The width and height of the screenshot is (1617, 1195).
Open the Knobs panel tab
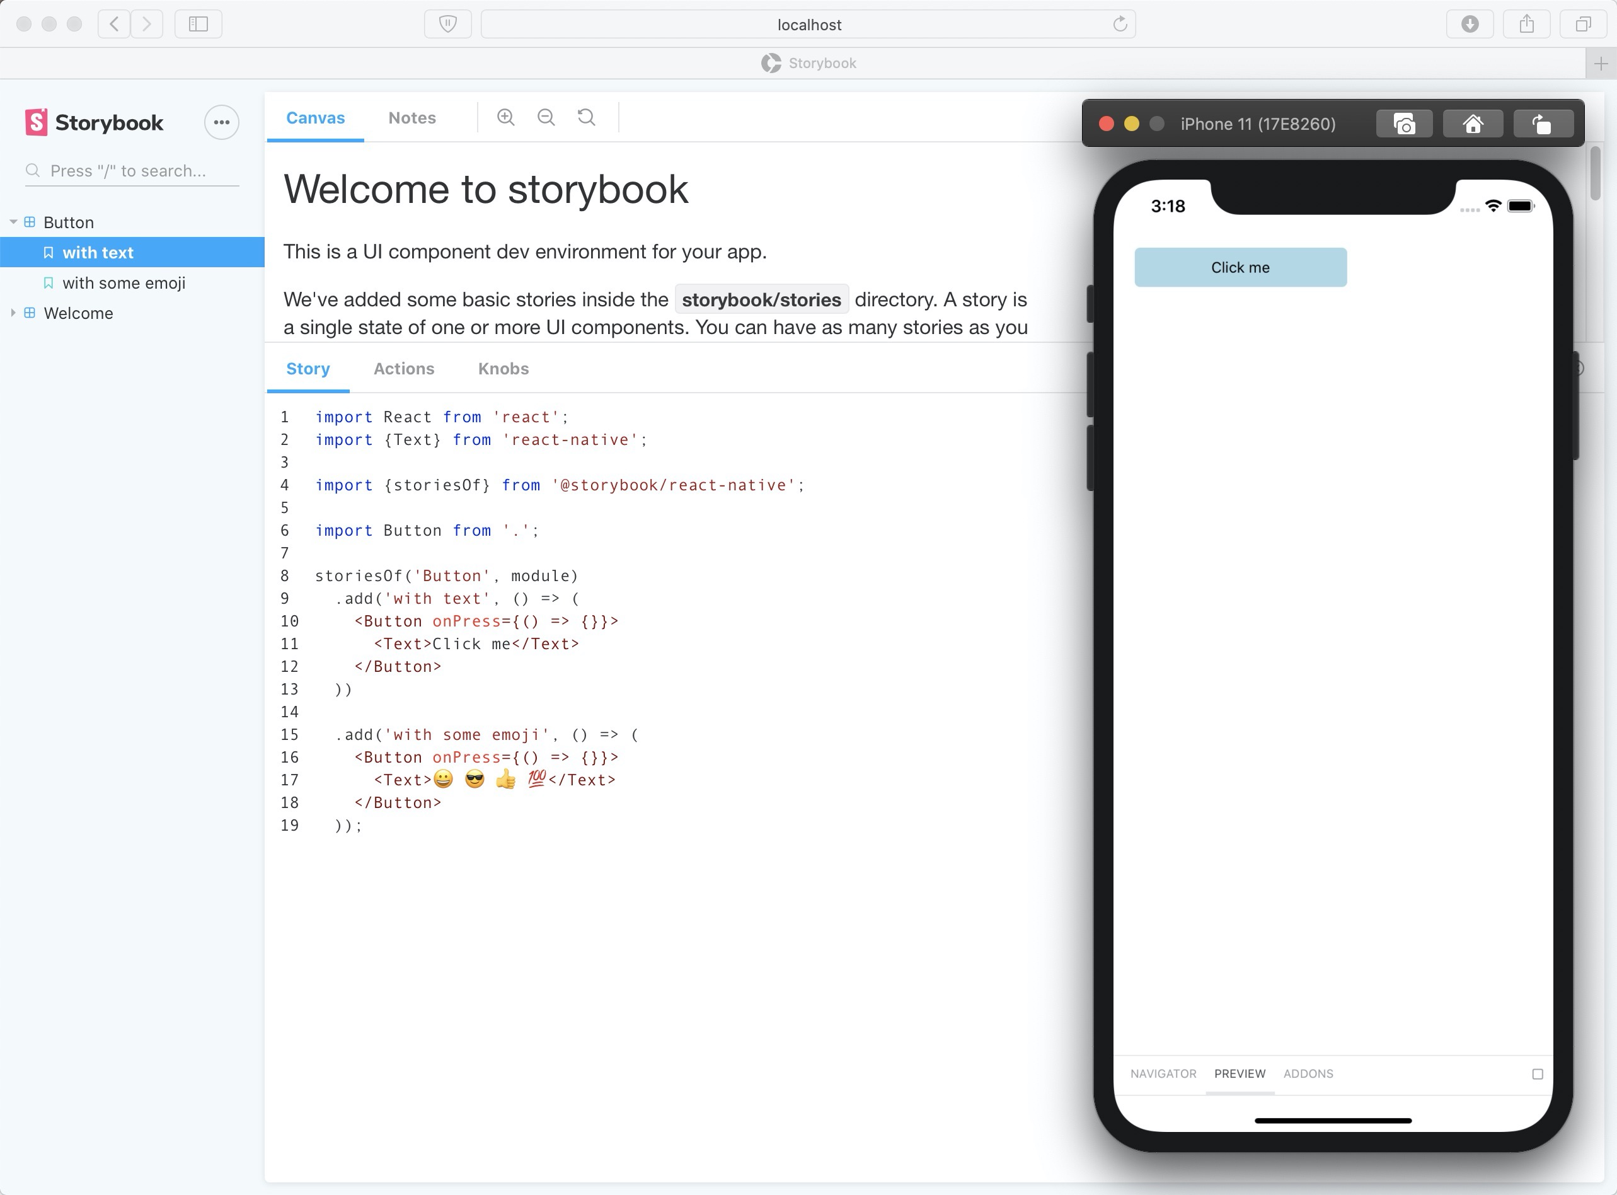click(503, 369)
